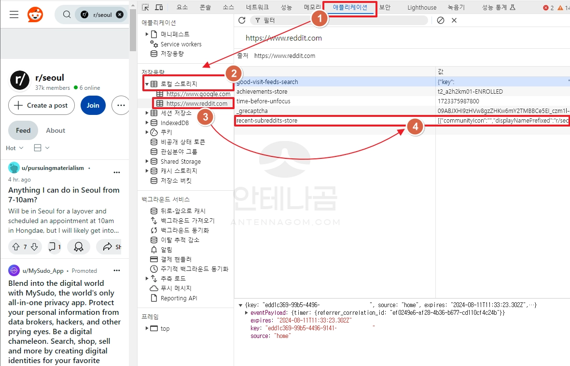The width and height of the screenshot is (570, 366).
Task: Open the 콘솔 DevTools tab
Action: pos(205,7)
